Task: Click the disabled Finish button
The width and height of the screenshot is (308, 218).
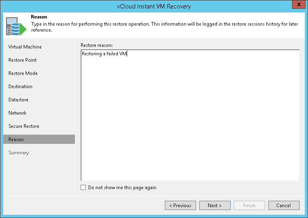Action: coord(249,206)
